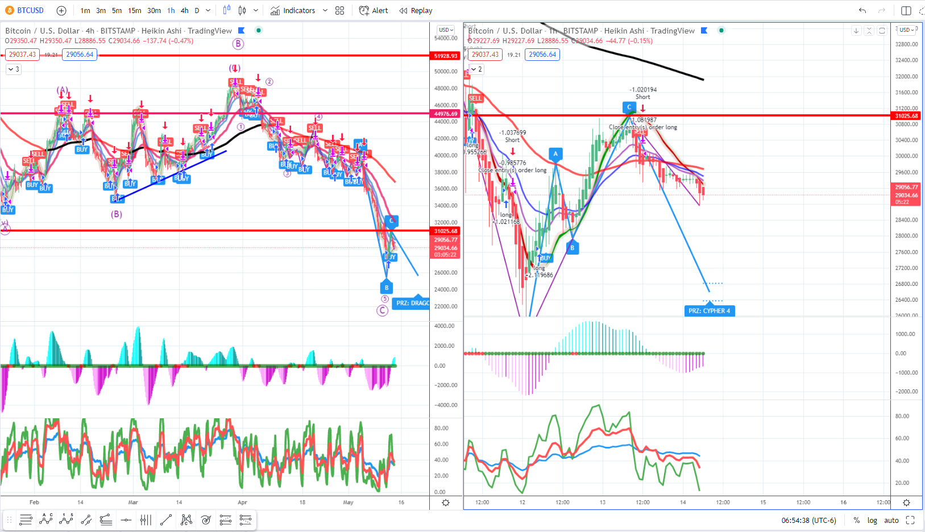925x532 pixels.
Task: Add a symbol to compare with plus icon
Action: point(61,10)
